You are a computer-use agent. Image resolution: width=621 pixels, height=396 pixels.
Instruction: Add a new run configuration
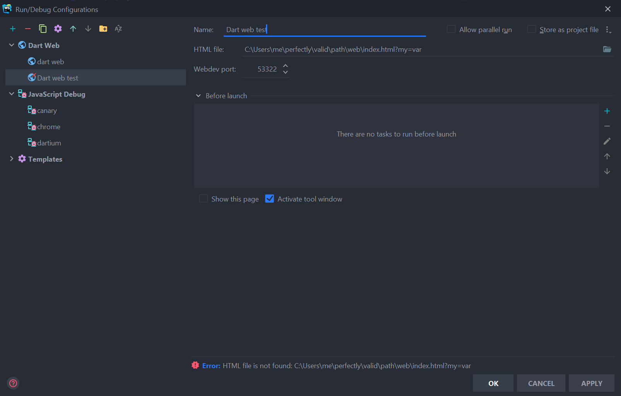[13, 29]
